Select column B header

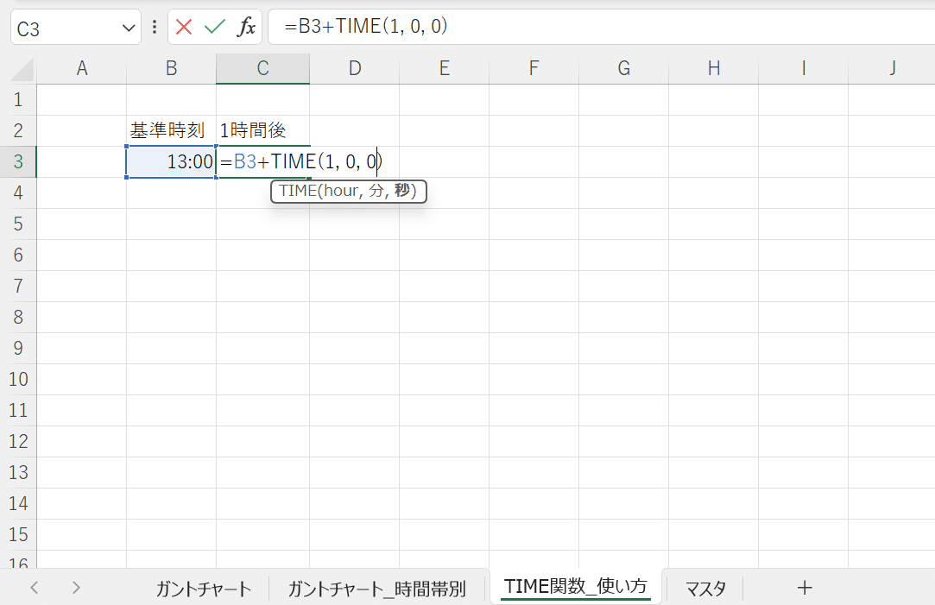(171, 68)
